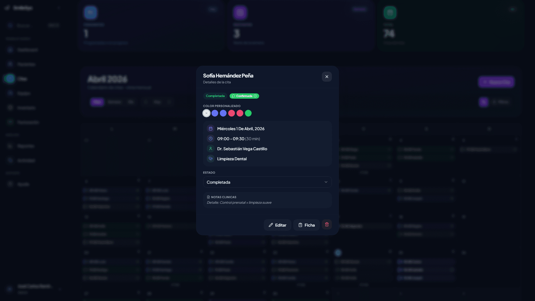Click the stethoscope icon beside Limpieza Dental
This screenshot has width=535, height=301.
click(211, 159)
